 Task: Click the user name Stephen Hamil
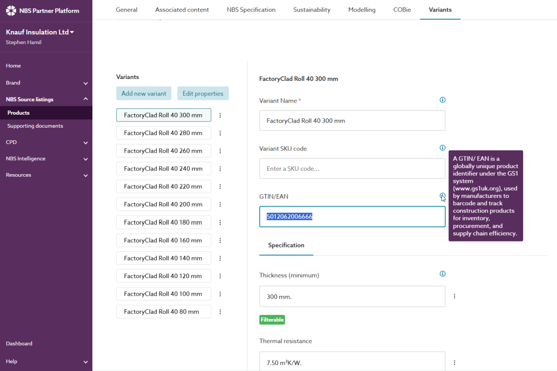23,43
